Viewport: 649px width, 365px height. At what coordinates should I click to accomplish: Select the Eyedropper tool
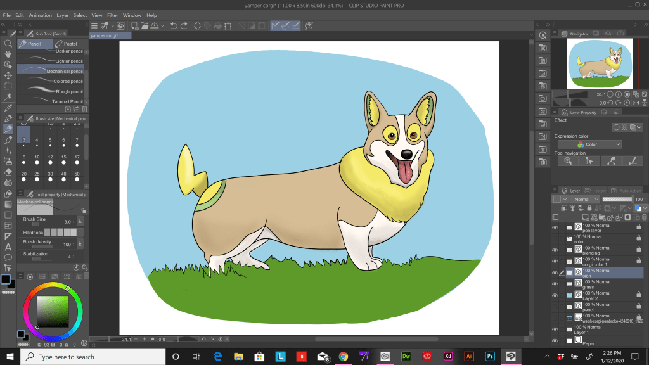pos(8,108)
